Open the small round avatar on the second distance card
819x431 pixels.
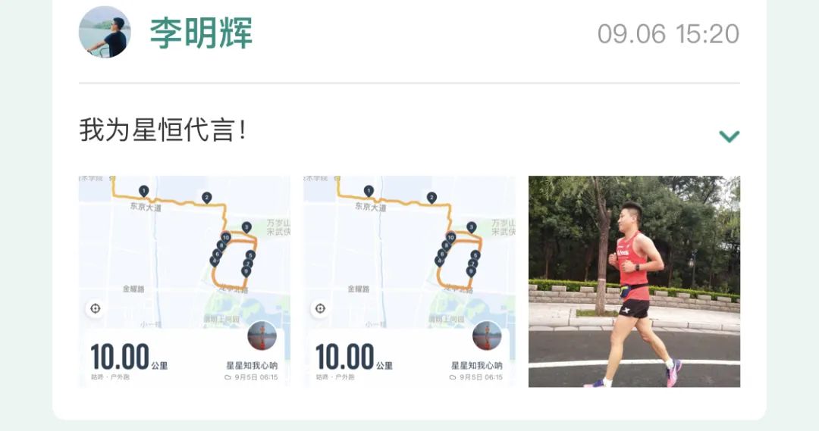(487, 336)
